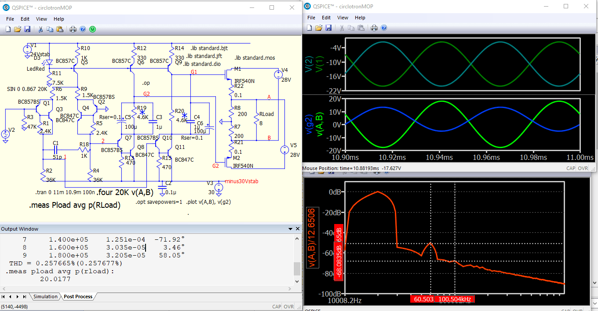The height and width of the screenshot is (311, 598).
Task: Select the v(A,B) green trace label
Action: (321, 124)
